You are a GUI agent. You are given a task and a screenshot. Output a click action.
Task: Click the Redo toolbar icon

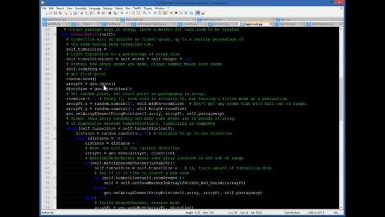point(103,13)
